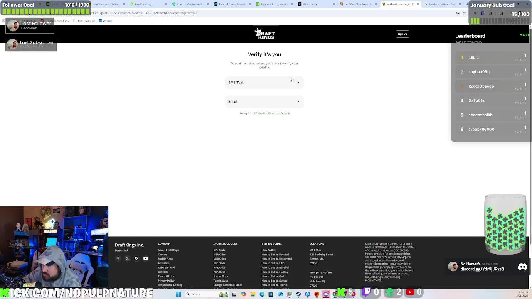Click the Sign Up button
Viewport: 532px width, 299px height.
402,34
